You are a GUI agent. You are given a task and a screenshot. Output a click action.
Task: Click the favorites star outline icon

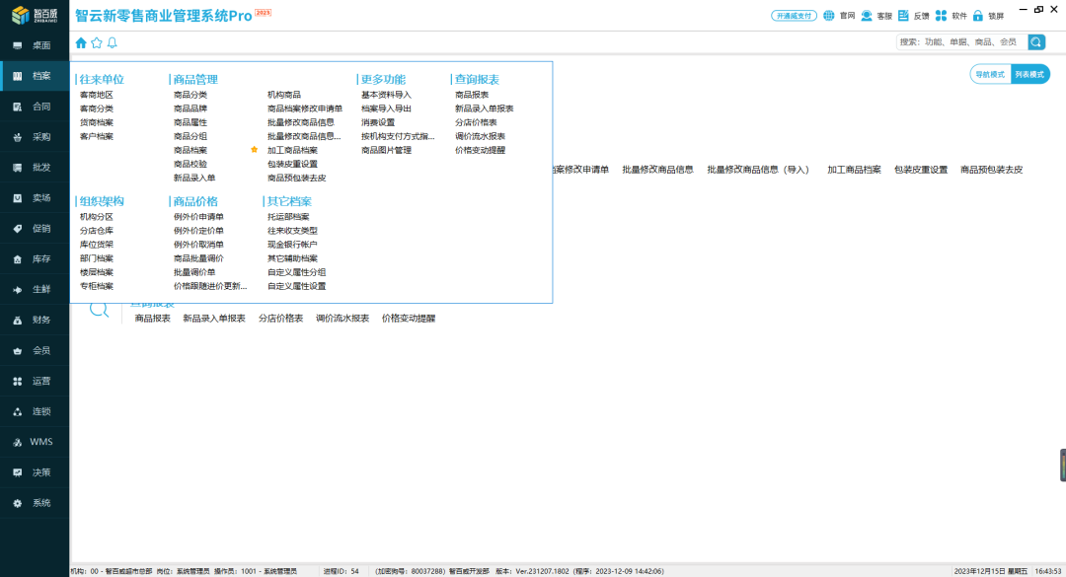(x=97, y=42)
